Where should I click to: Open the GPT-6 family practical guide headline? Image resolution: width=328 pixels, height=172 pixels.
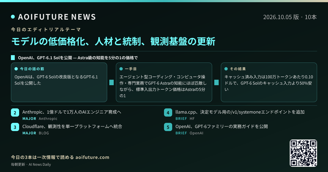coord(222,126)
